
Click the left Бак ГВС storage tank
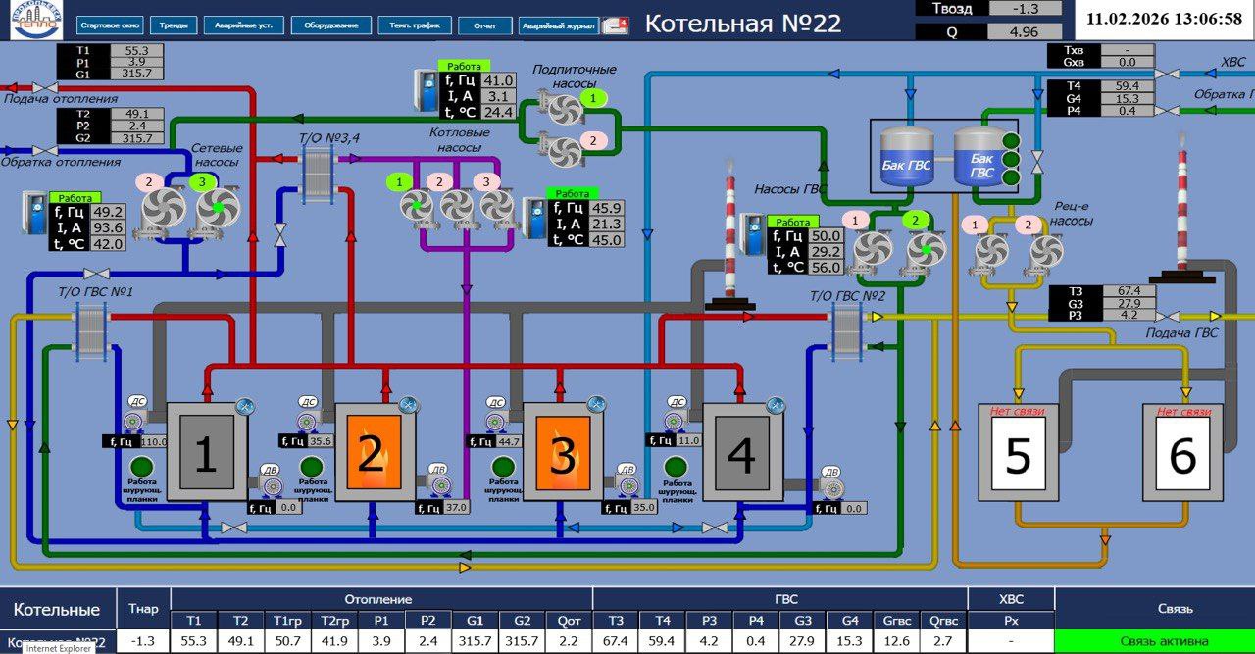click(x=906, y=156)
